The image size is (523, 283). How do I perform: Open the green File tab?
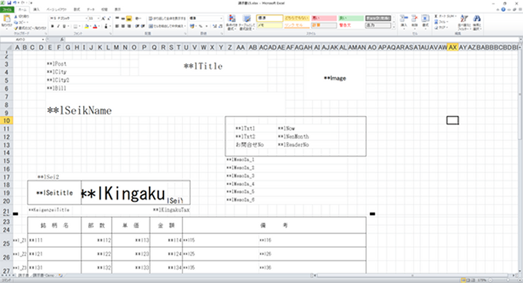tap(7, 9)
